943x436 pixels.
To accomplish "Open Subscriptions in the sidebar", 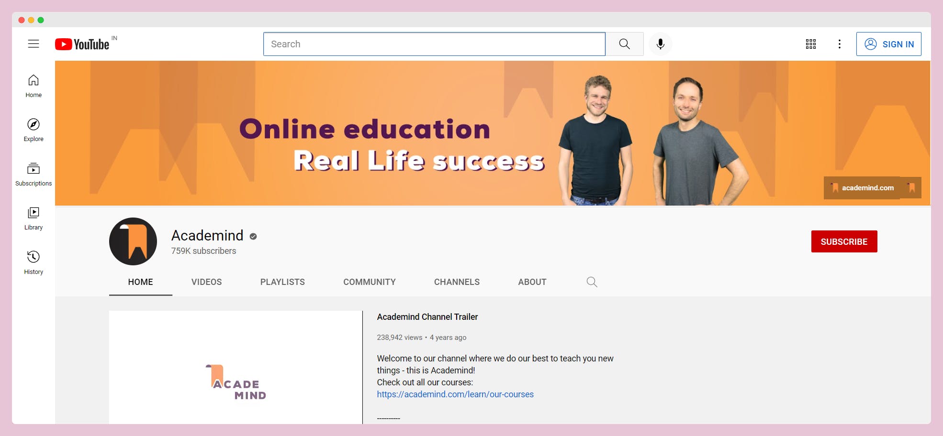I will [34, 174].
